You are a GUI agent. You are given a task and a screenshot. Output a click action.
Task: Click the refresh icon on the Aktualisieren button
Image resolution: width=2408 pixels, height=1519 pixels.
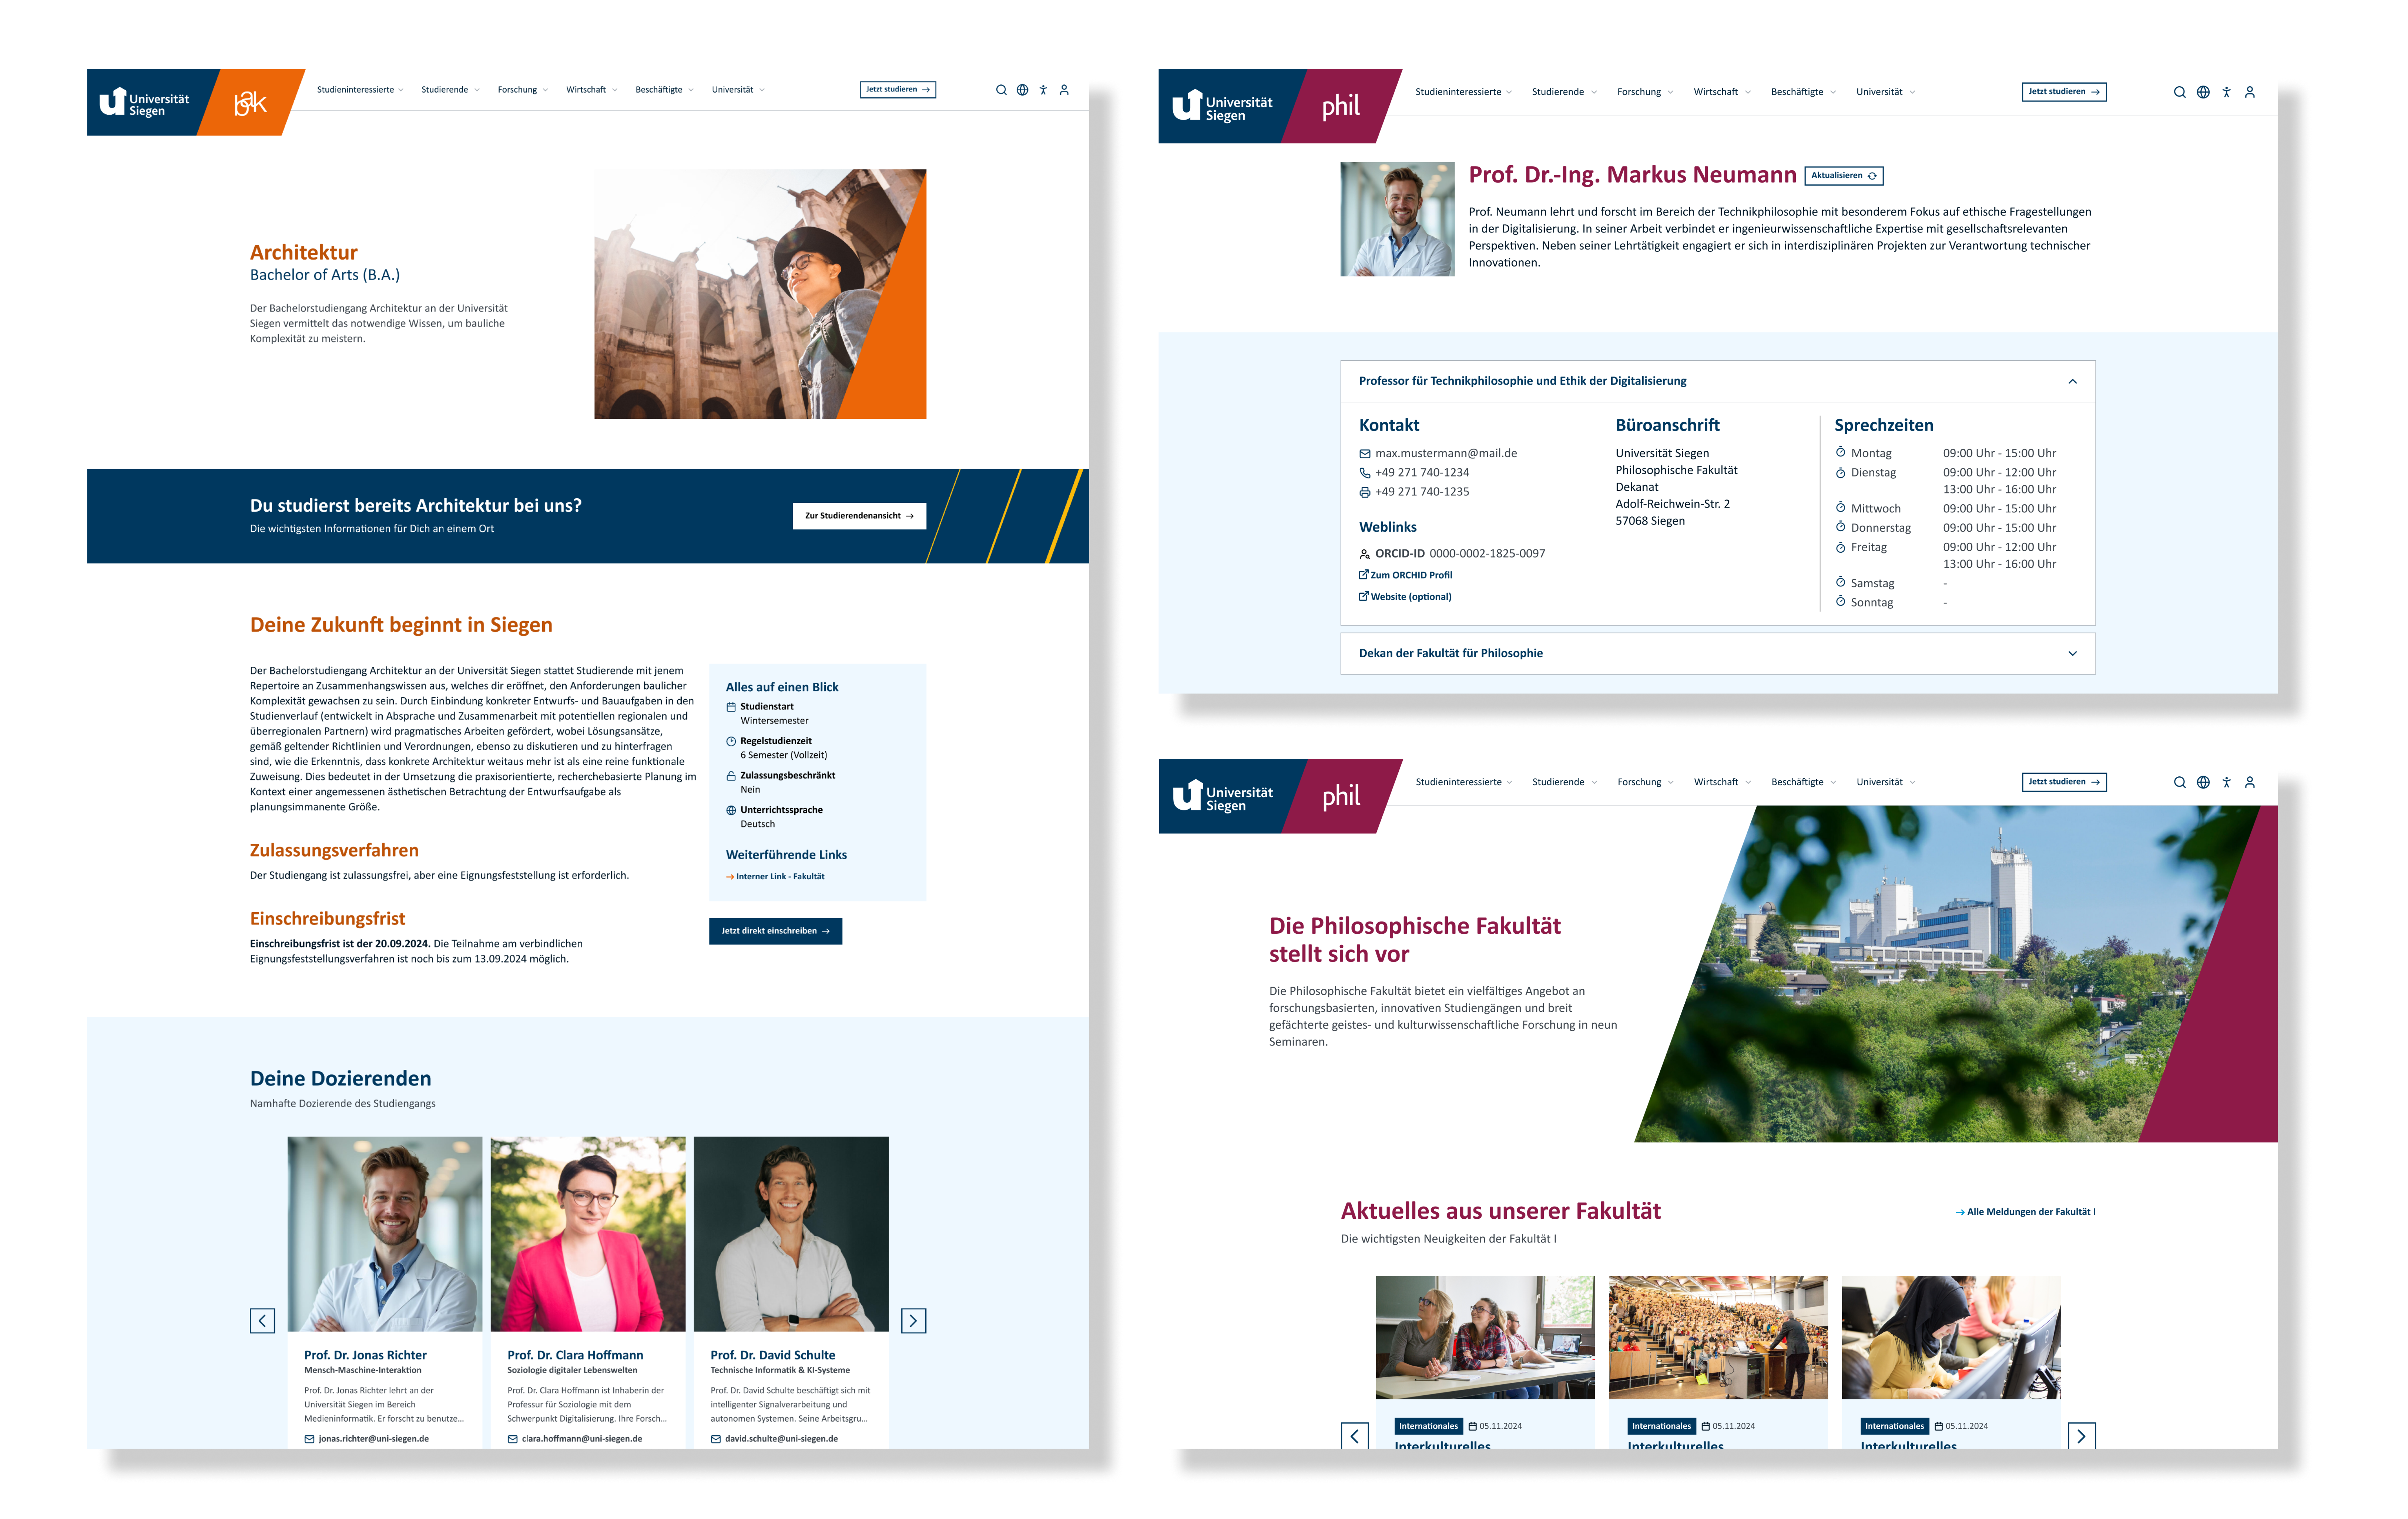click(1874, 175)
